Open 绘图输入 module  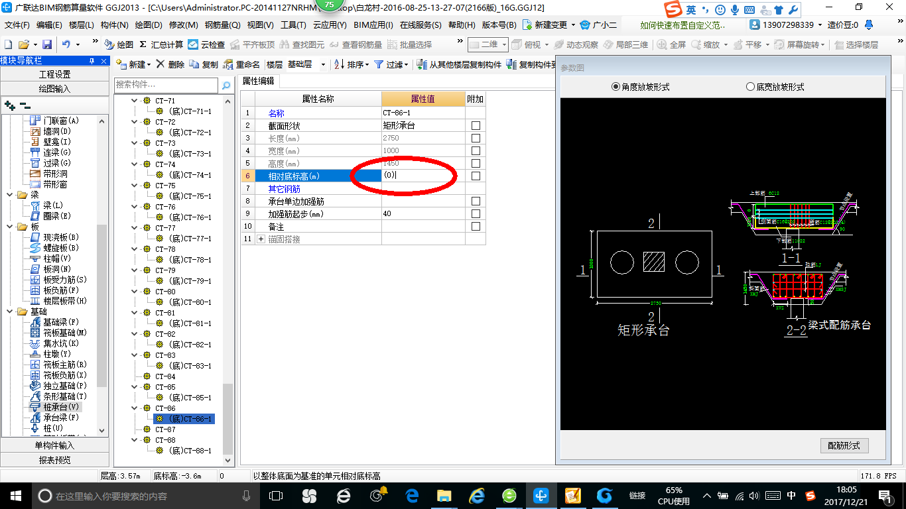[x=54, y=89]
